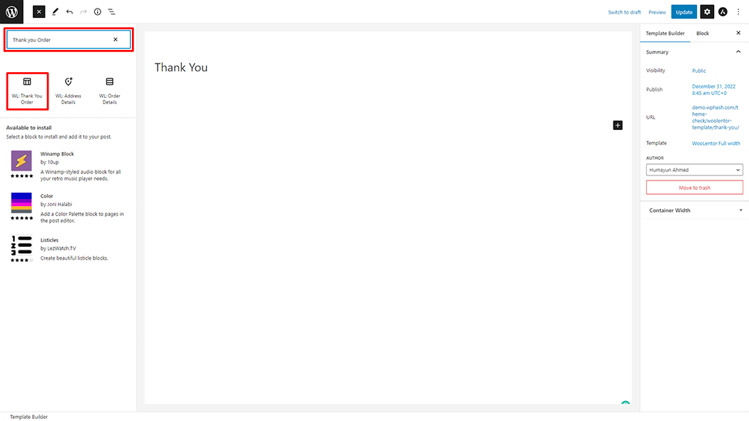Open the document Details info icon
The height and width of the screenshot is (421, 749).
(x=98, y=12)
